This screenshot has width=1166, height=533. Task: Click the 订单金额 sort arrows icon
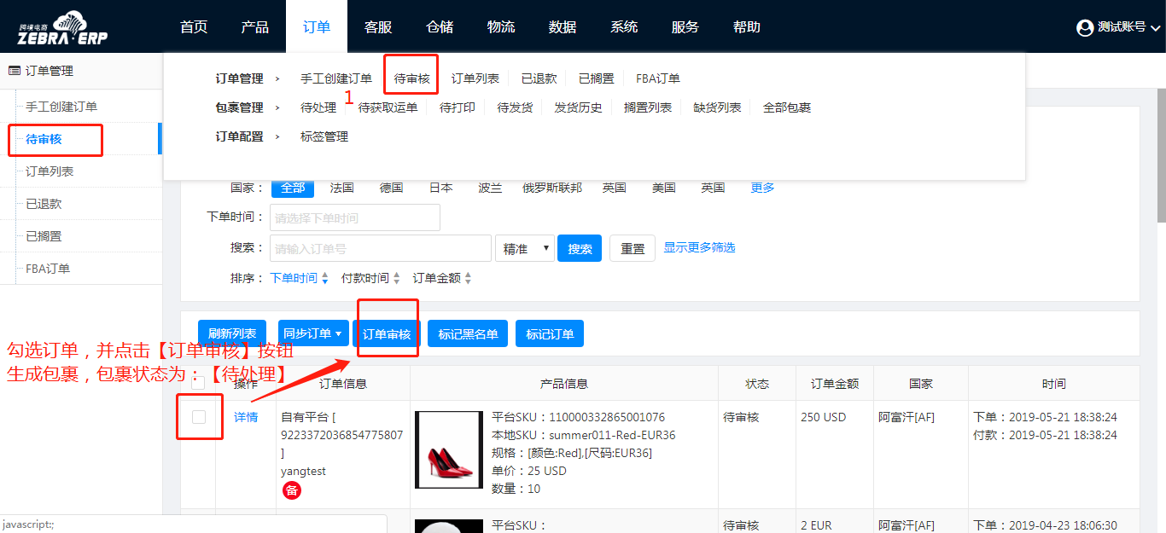[468, 278]
